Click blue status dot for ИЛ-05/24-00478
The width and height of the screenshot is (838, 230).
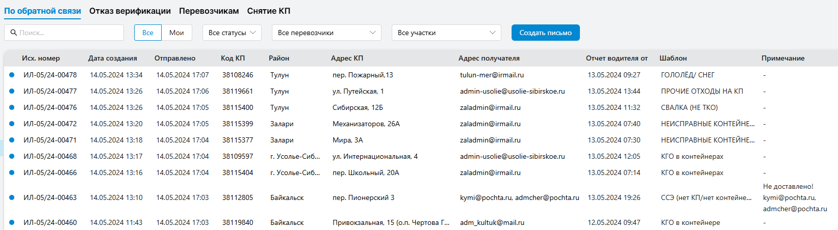[x=12, y=75]
